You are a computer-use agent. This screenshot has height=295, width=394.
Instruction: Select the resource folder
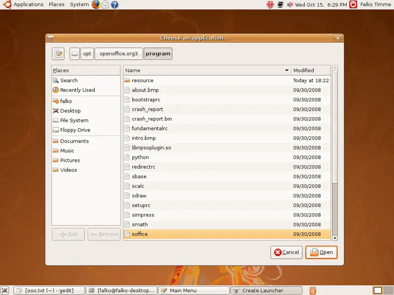[227, 80]
